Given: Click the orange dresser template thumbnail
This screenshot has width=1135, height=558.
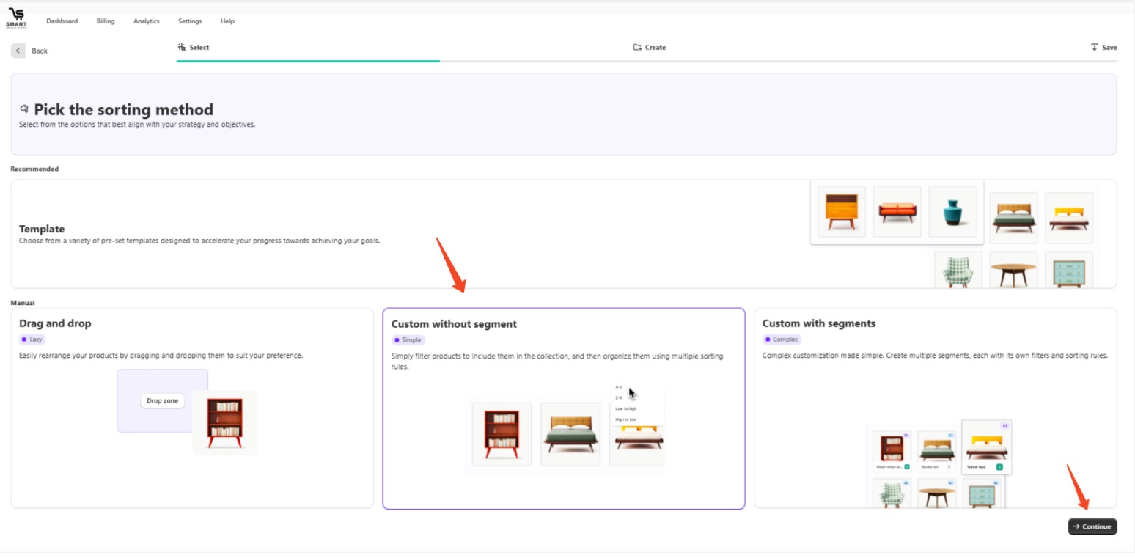Looking at the screenshot, I should [841, 211].
